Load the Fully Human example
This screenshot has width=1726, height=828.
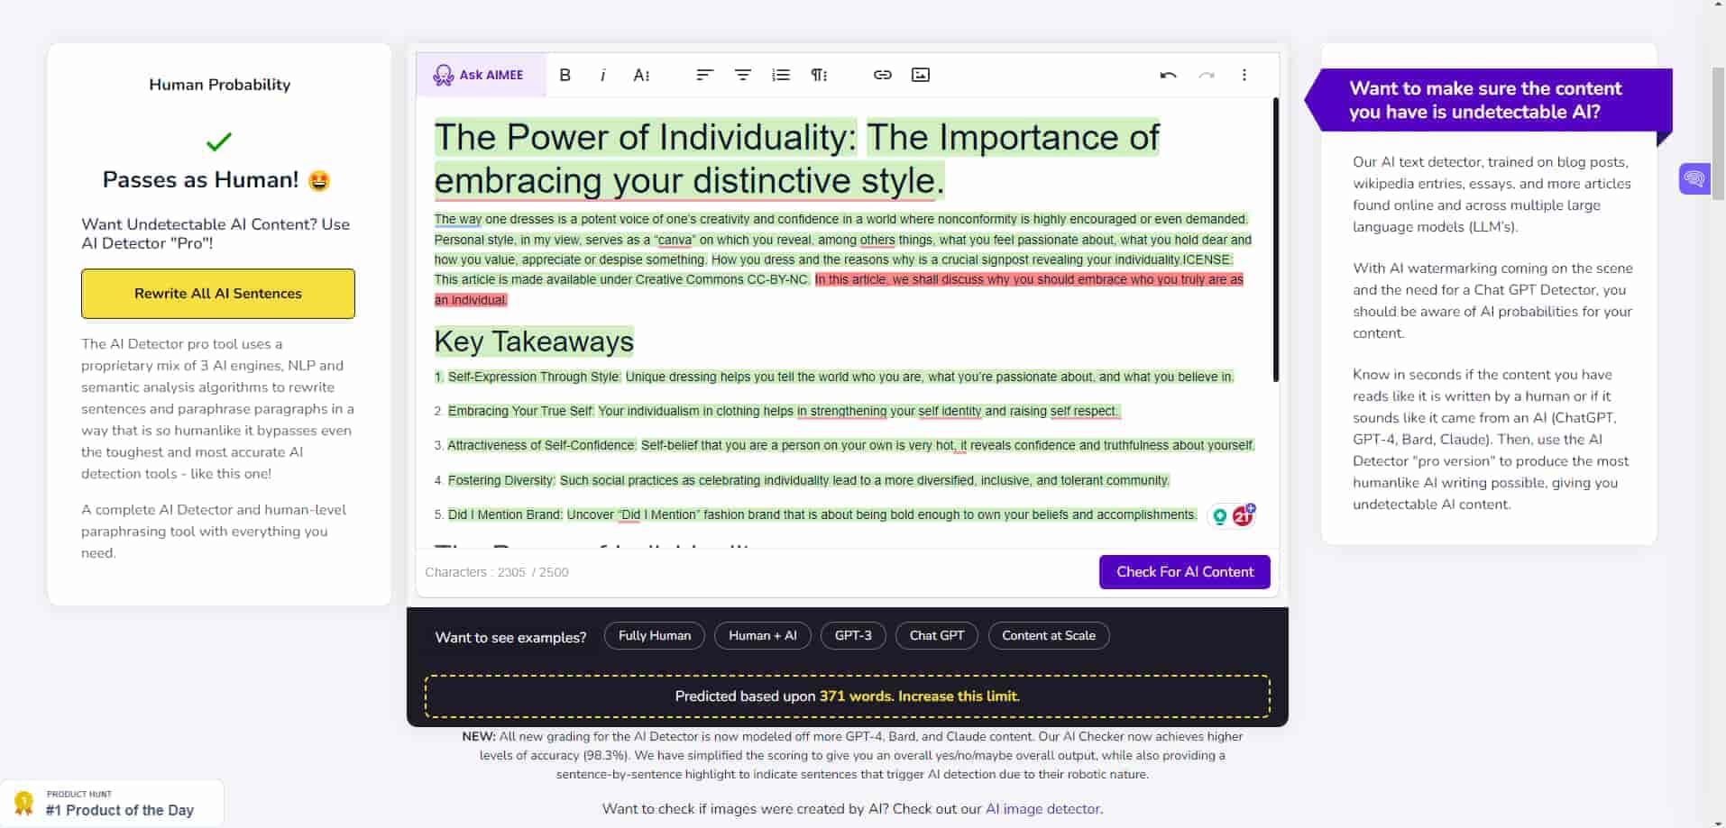[x=654, y=636]
